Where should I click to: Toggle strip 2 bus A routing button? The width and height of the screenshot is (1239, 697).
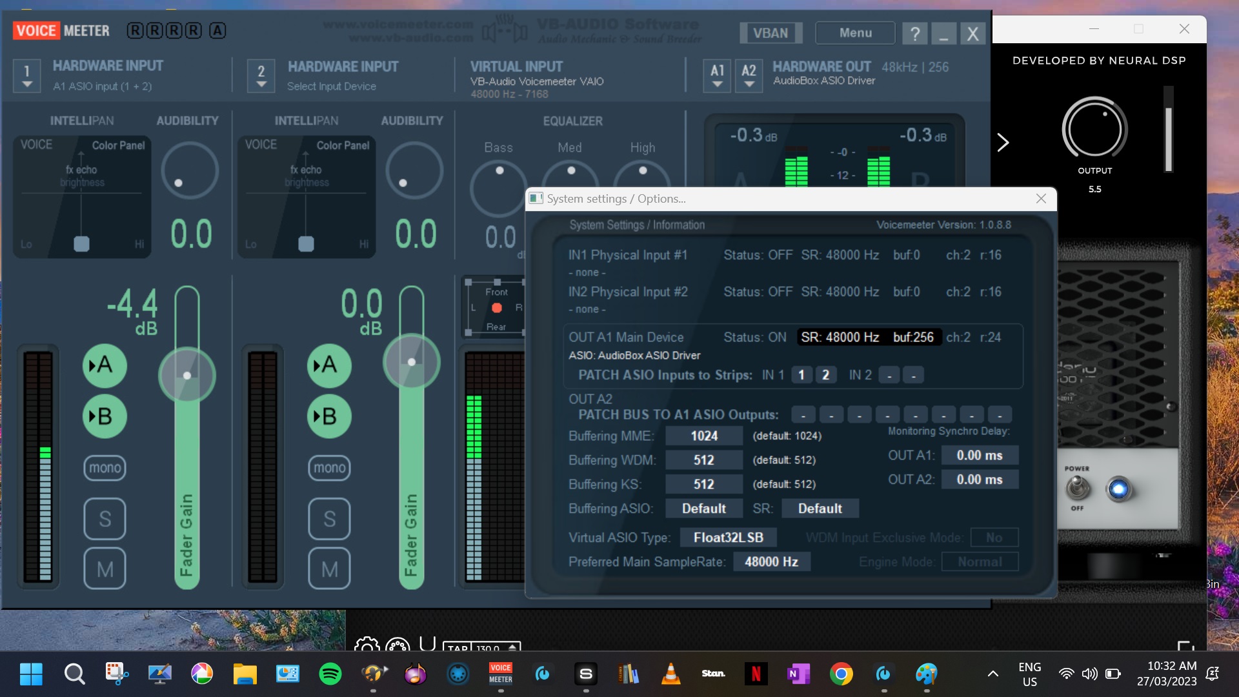329,365
